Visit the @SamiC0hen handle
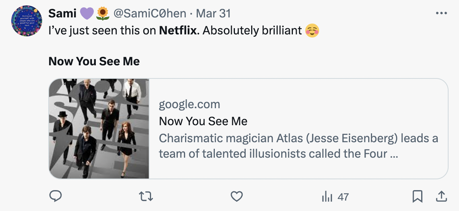The width and height of the screenshot is (459, 211). 150,14
